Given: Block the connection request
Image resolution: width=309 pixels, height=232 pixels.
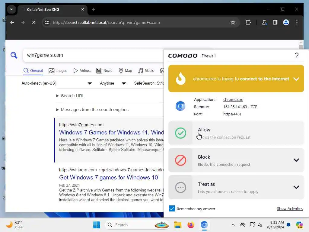Looking at the screenshot, I should tap(236, 160).
